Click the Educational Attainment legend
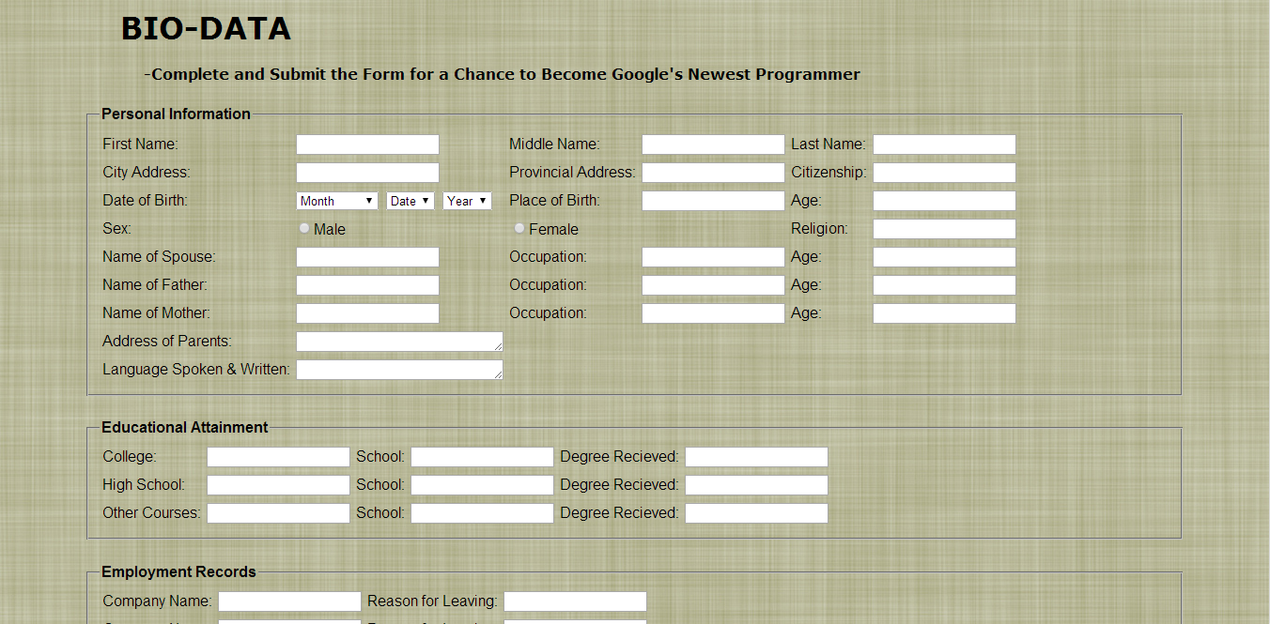1270x624 pixels. click(x=185, y=427)
